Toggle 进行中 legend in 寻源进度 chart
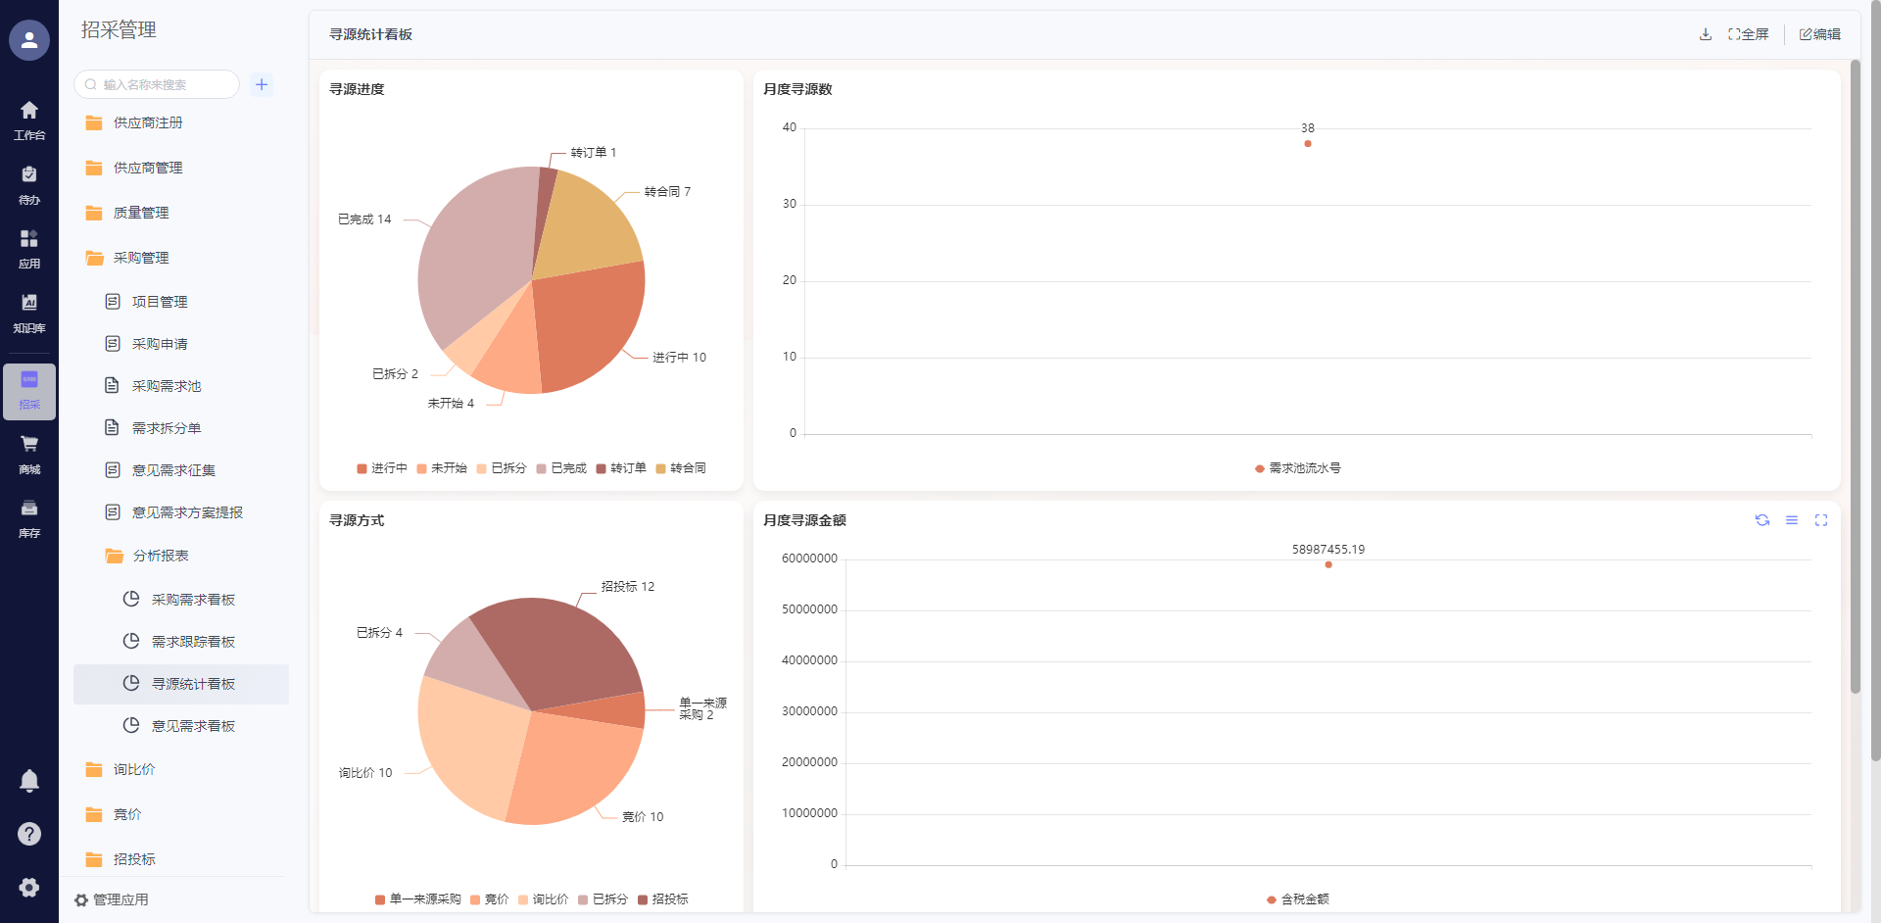This screenshot has height=923, width=1881. click(382, 468)
